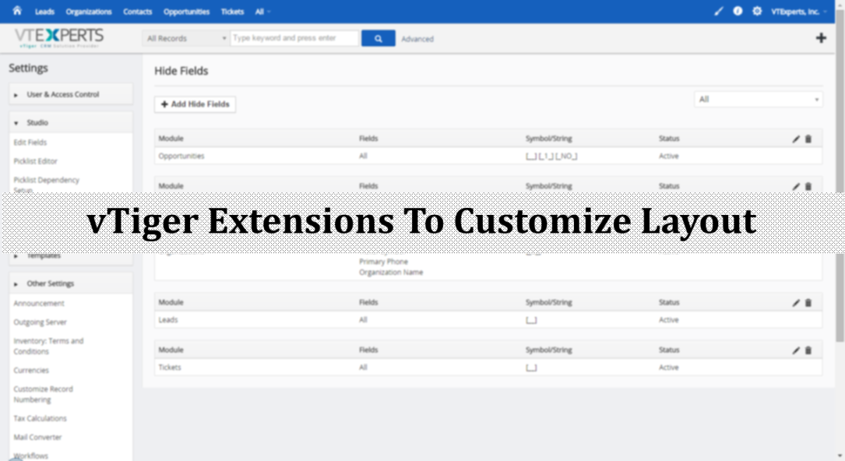The image size is (845, 461).
Task: Click the Tickets module cell in the table
Action: pyautogui.click(x=170, y=367)
